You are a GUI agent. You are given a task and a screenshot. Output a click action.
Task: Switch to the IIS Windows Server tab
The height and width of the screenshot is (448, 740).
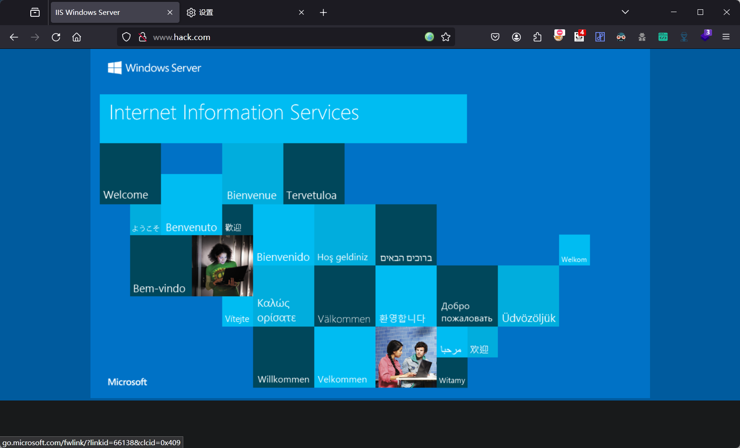pos(115,13)
